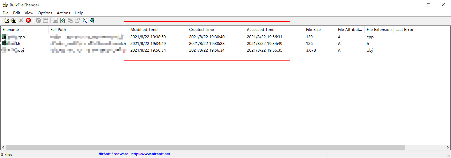This screenshot has height=158, width=451.
Task: Click accessed time 2021/8/22 19:56:35
Action: pyautogui.click(x=264, y=50)
